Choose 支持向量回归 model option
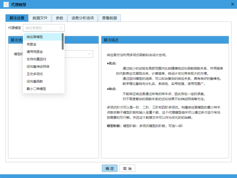237x178 pixels. 43,59
